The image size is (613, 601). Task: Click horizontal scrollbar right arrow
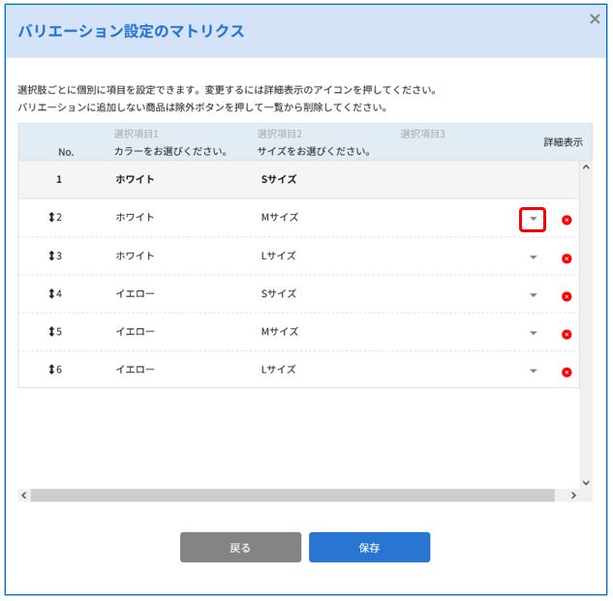573,496
